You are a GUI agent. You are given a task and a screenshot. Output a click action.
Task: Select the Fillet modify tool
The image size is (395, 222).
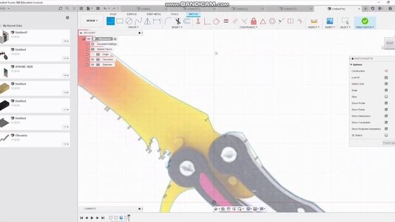[x=168, y=21]
